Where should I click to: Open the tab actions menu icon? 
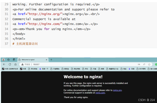[x=14, y=60]
